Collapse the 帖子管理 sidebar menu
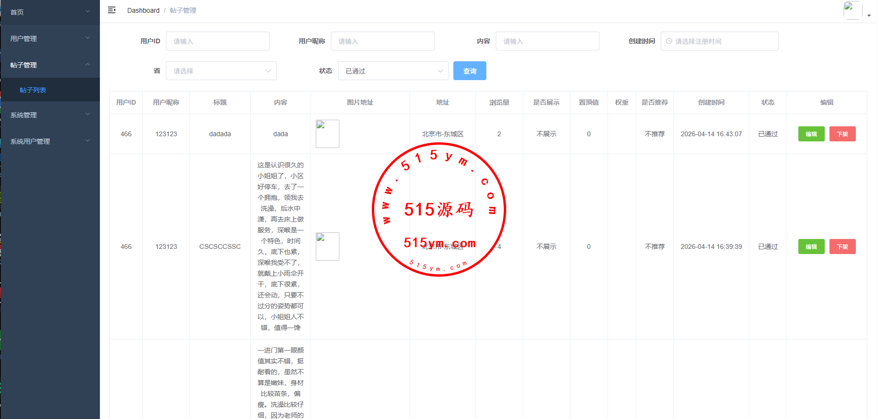Image resolution: width=878 pixels, height=419 pixels. (49, 65)
